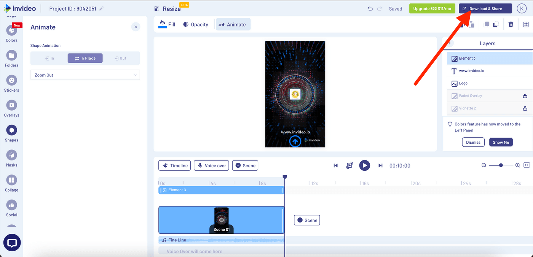
Task: Play the current scene only
Action: click(349, 165)
